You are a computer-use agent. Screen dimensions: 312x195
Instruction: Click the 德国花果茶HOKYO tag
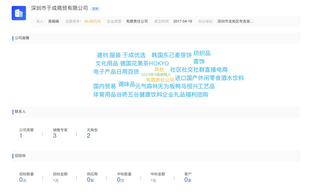pyautogui.click(x=144, y=64)
